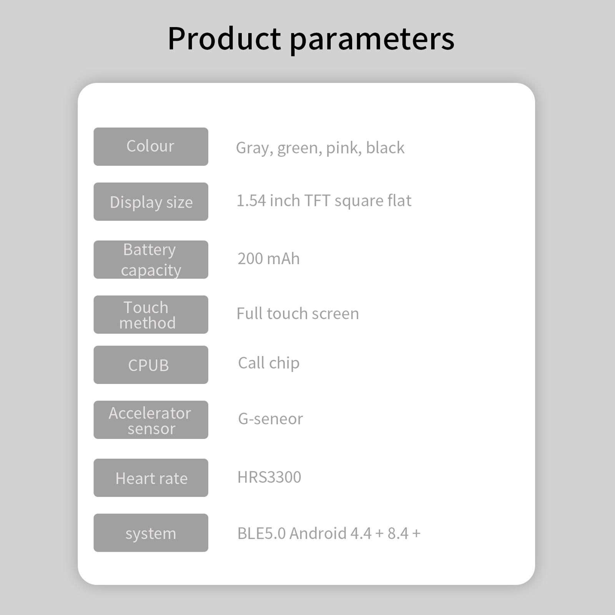
Task: Click the Colour label box
Action: [151, 146]
